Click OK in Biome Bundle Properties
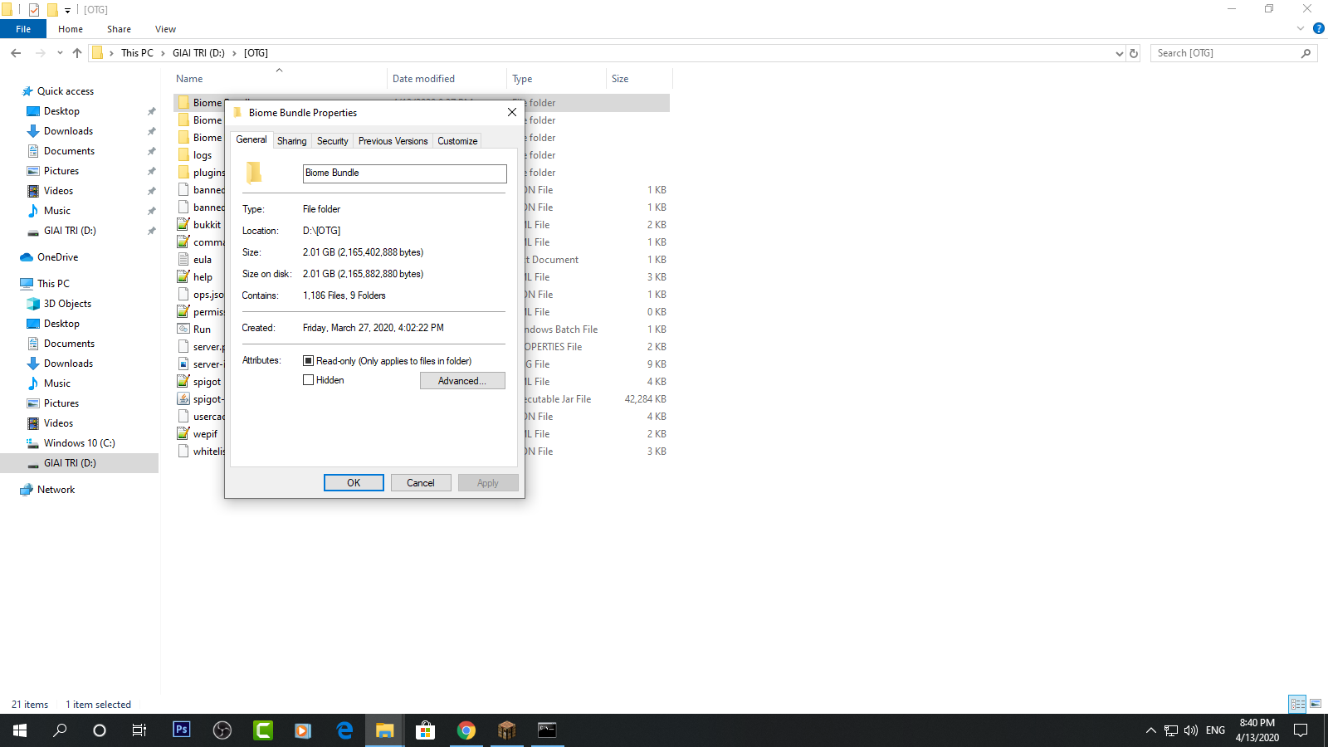This screenshot has width=1328, height=747. click(354, 483)
